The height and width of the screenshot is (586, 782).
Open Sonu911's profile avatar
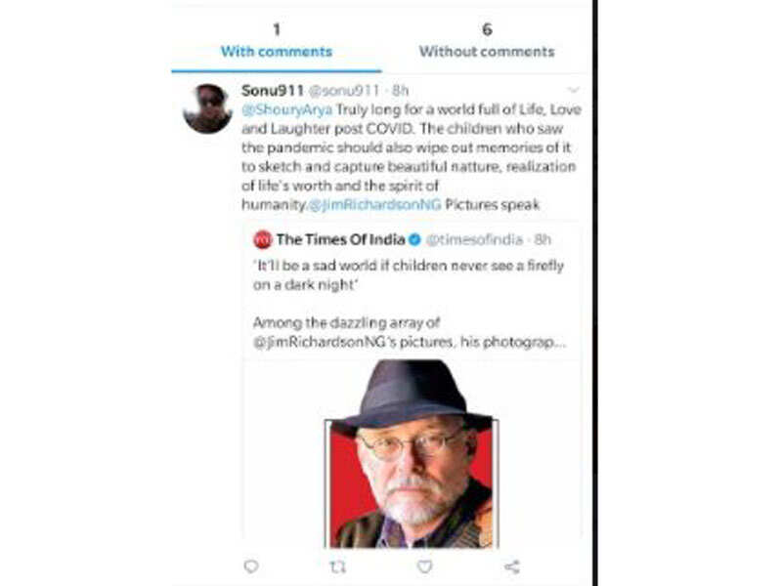pyautogui.click(x=207, y=107)
